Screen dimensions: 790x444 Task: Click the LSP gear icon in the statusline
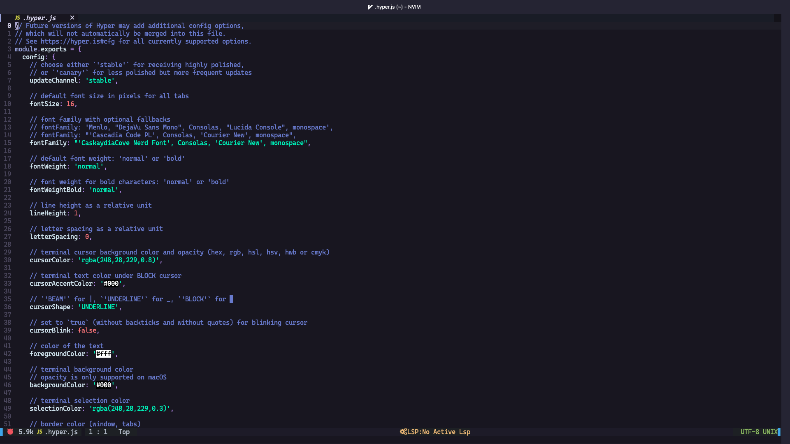tap(403, 432)
